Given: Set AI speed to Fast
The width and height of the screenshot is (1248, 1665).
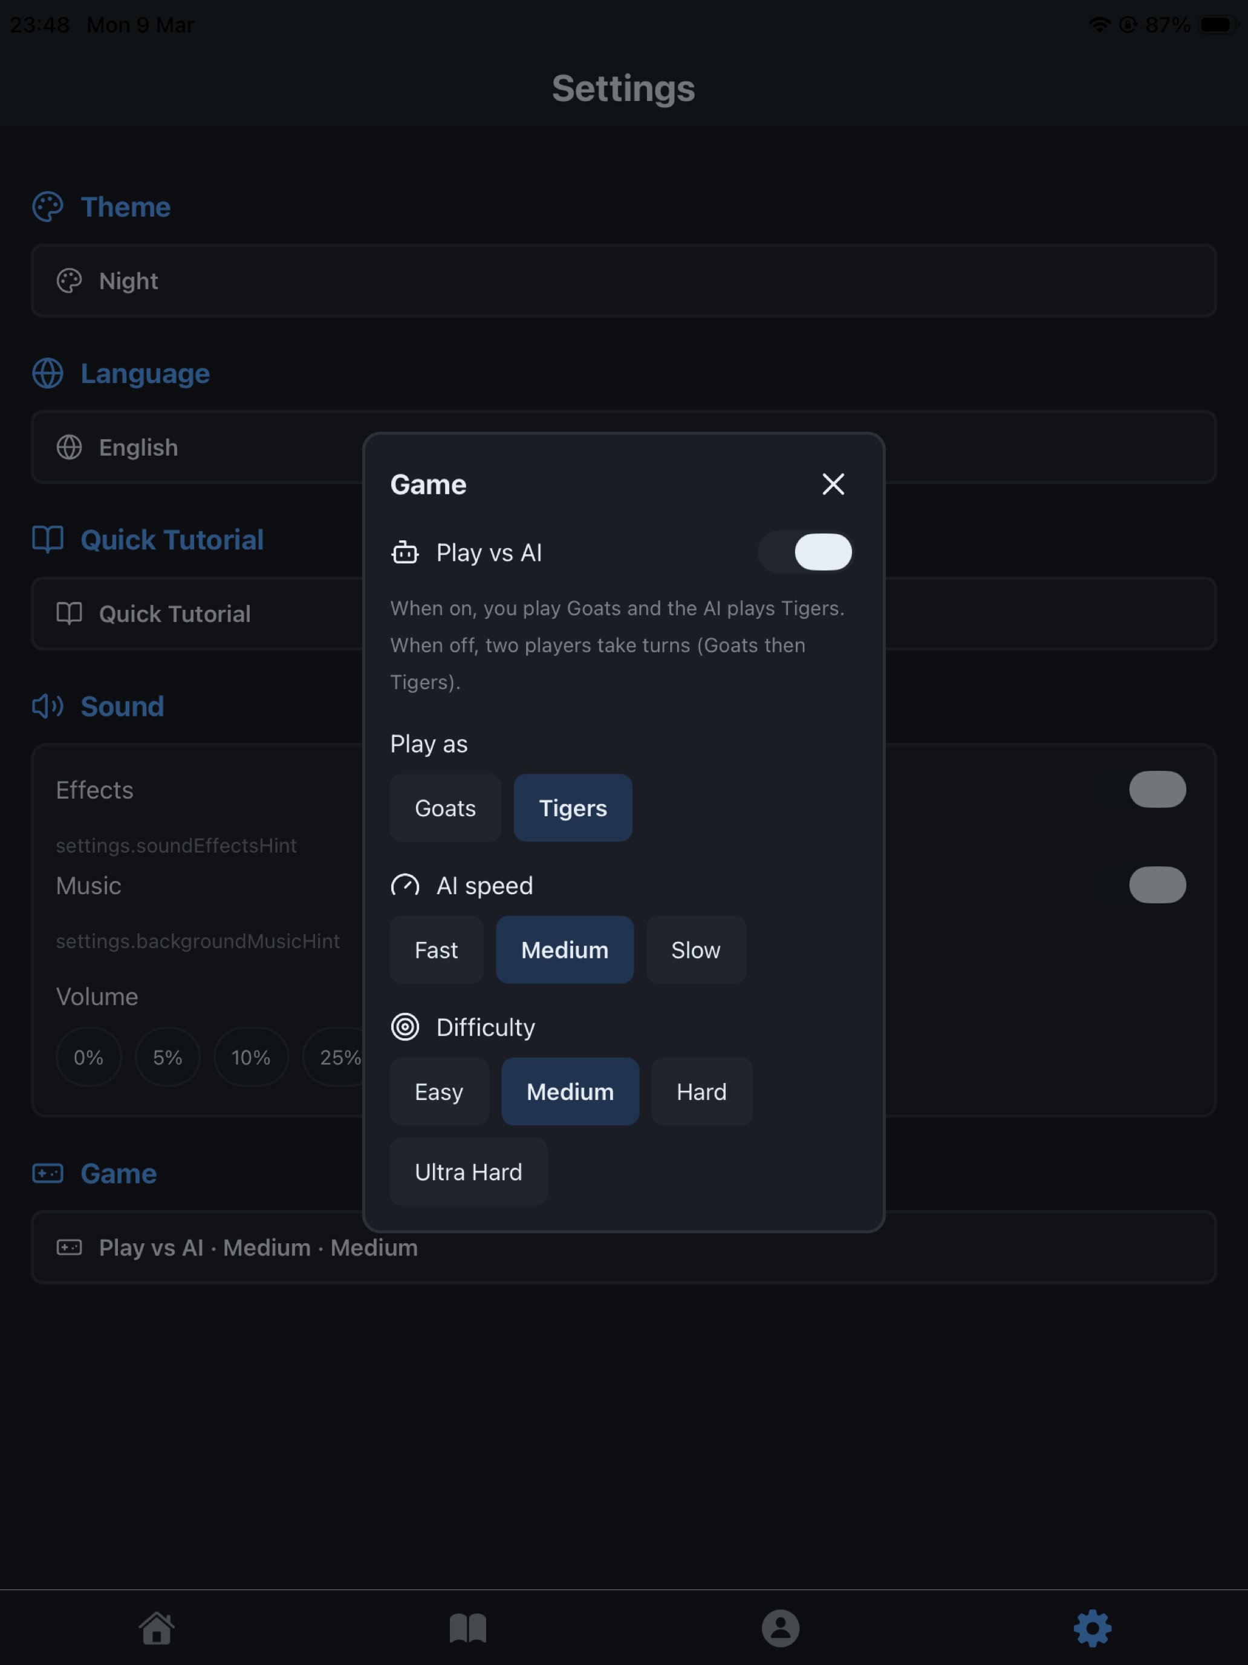Looking at the screenshot, I should (437, 950).
